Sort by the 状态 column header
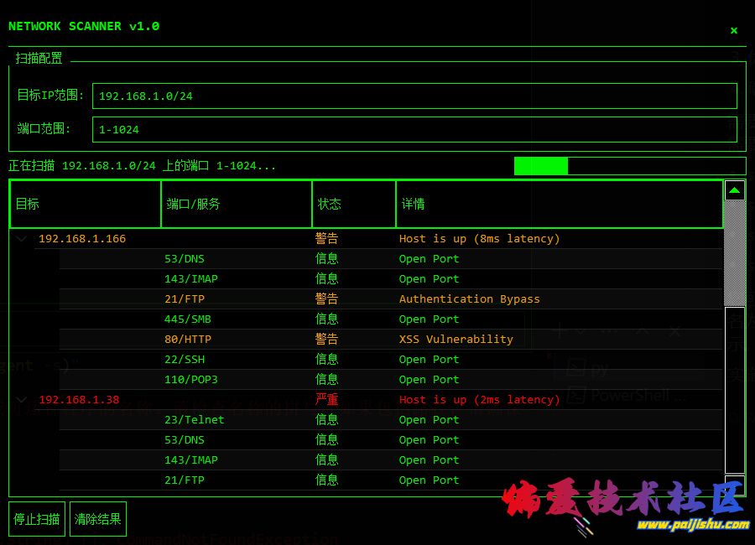 pos(354,204)
